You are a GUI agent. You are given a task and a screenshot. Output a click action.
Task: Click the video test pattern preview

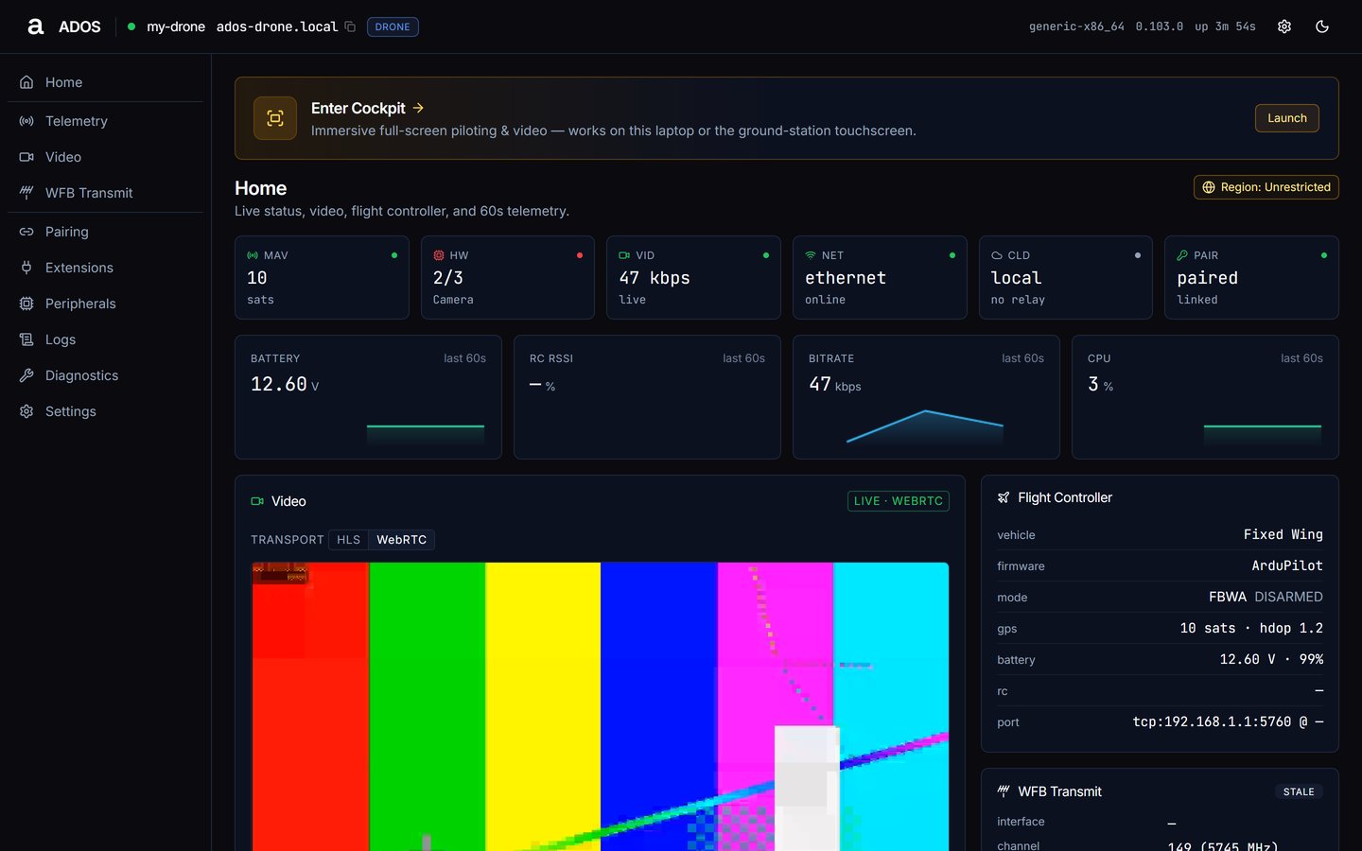pyautogui.click(x=600, y=706)
